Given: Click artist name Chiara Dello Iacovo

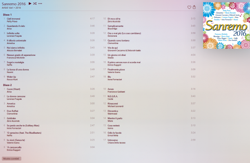Looking at the screenshot, I should (116, 143).
